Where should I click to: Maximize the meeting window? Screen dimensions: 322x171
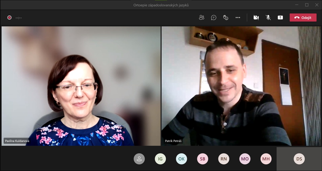307,5
